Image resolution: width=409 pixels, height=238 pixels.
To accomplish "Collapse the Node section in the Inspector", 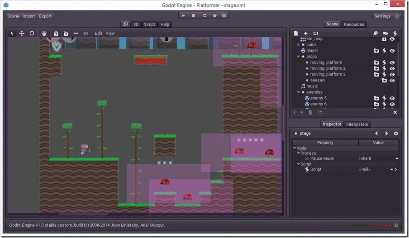I will click(x=295, y=148).
